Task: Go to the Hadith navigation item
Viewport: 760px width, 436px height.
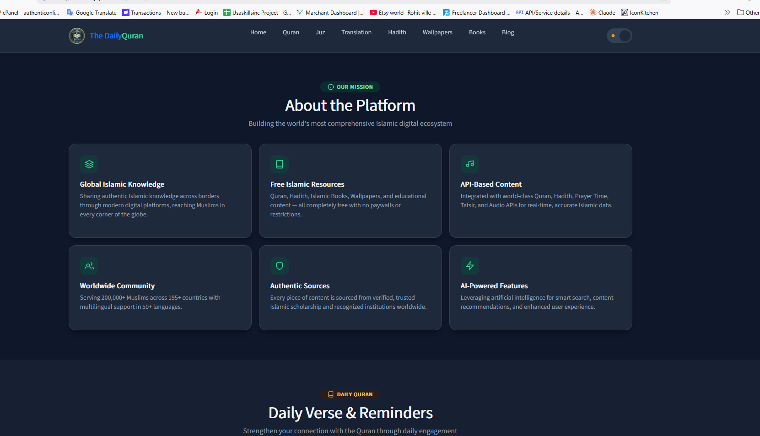Action: 397,32
